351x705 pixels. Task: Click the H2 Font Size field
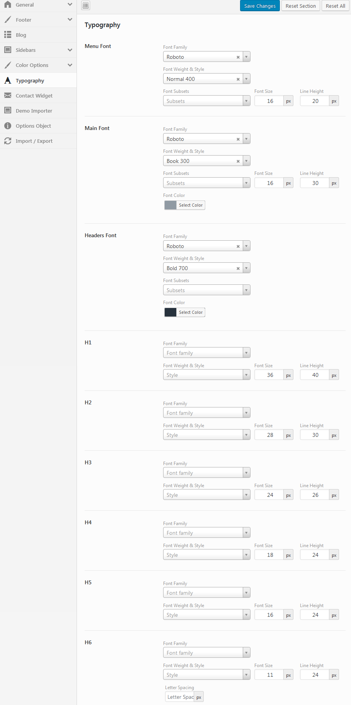tap(269, 435)
